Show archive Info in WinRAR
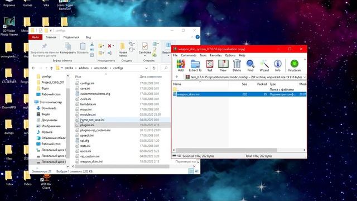Screen dimensions: 357x201 click(x=278, y=66)
